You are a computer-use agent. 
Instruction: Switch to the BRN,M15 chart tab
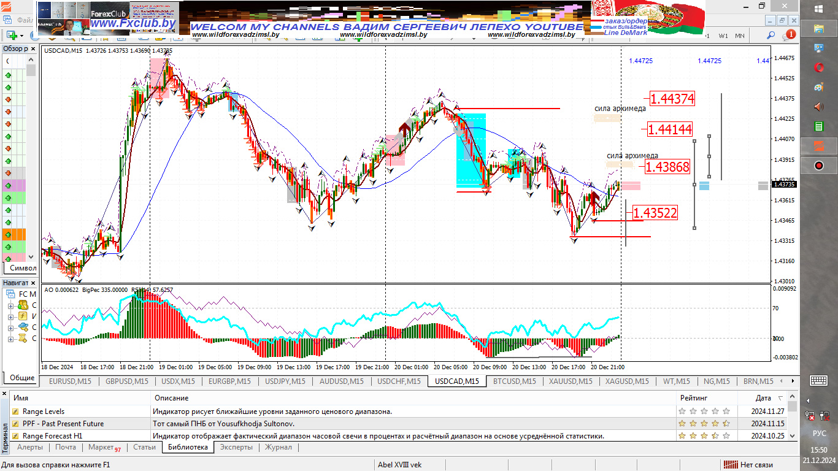758,381
